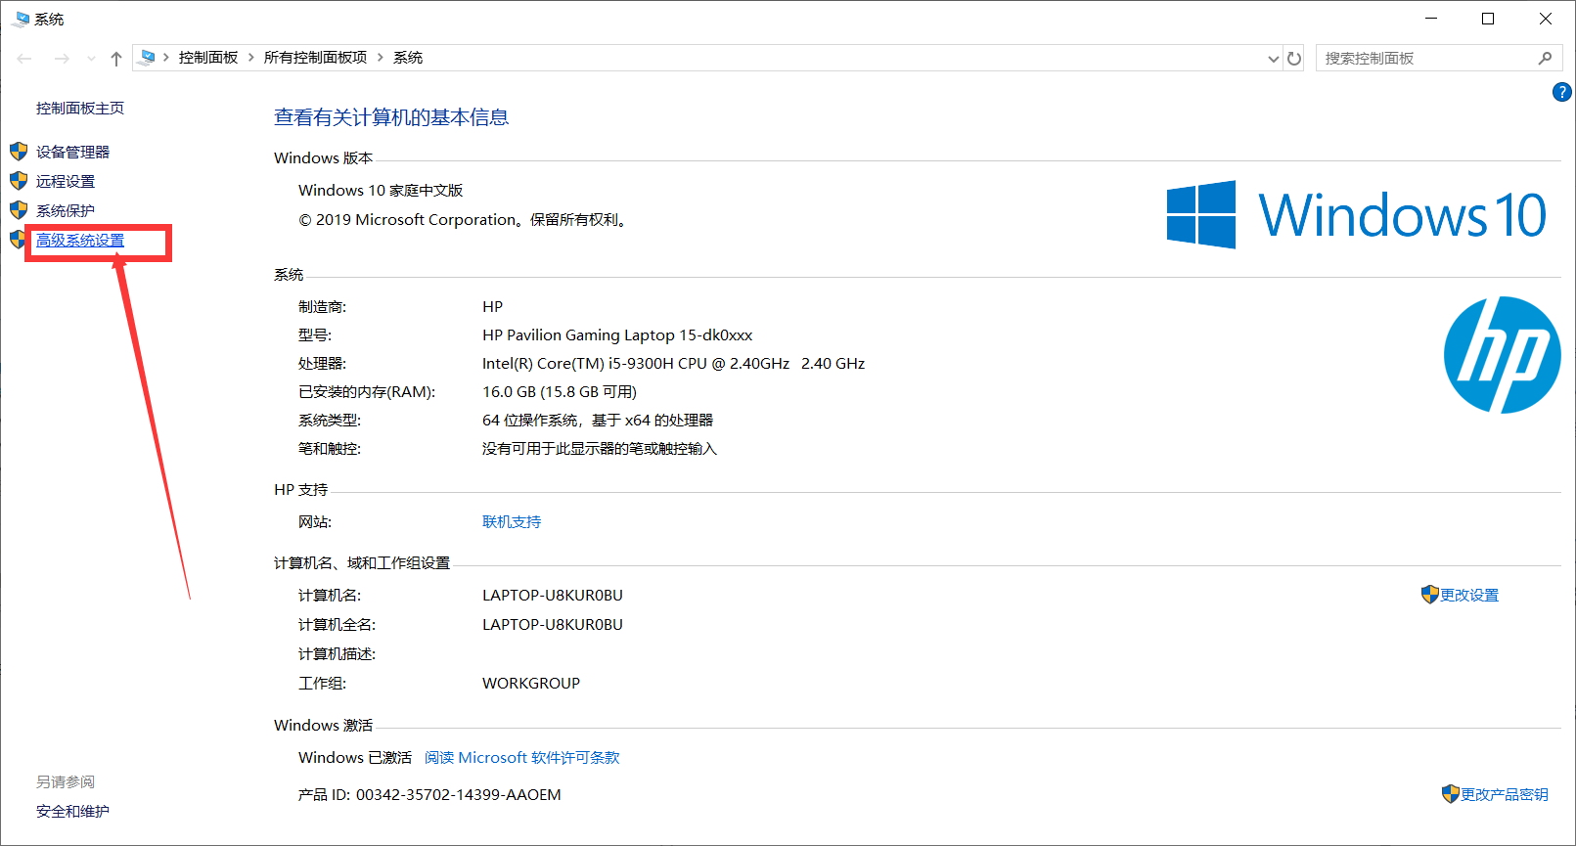The height and width of the screenshot is (846, 1576).
Task: Go forward with the right arrow
Action: [62, 59]
